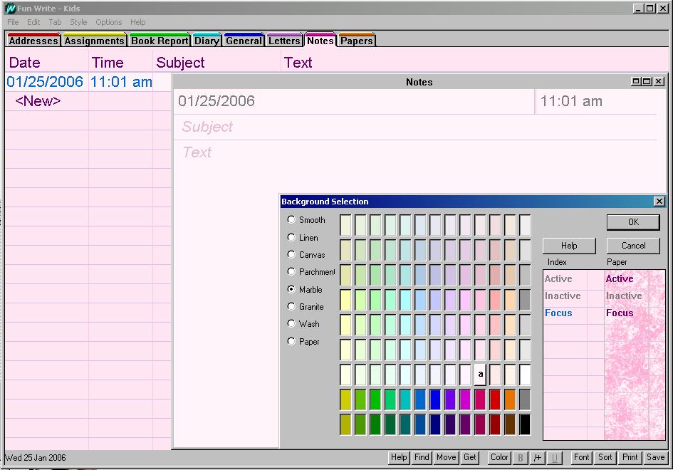Click Help in the Background Selection dialog
The image size is (673, 470).
tap(569, 246)
